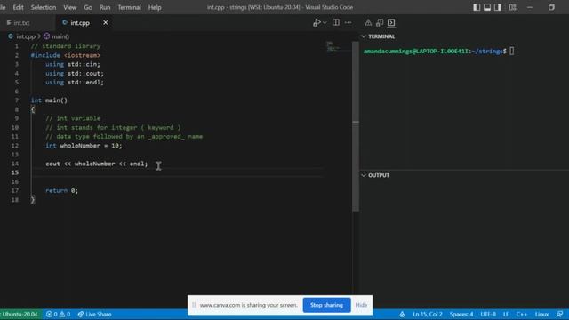
Task: Click the int.cpp breadcrumb
Action: (26, 36)
